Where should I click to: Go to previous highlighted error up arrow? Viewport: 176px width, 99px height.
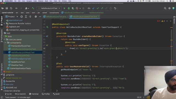pyautogui.click(x=167, y=21)
